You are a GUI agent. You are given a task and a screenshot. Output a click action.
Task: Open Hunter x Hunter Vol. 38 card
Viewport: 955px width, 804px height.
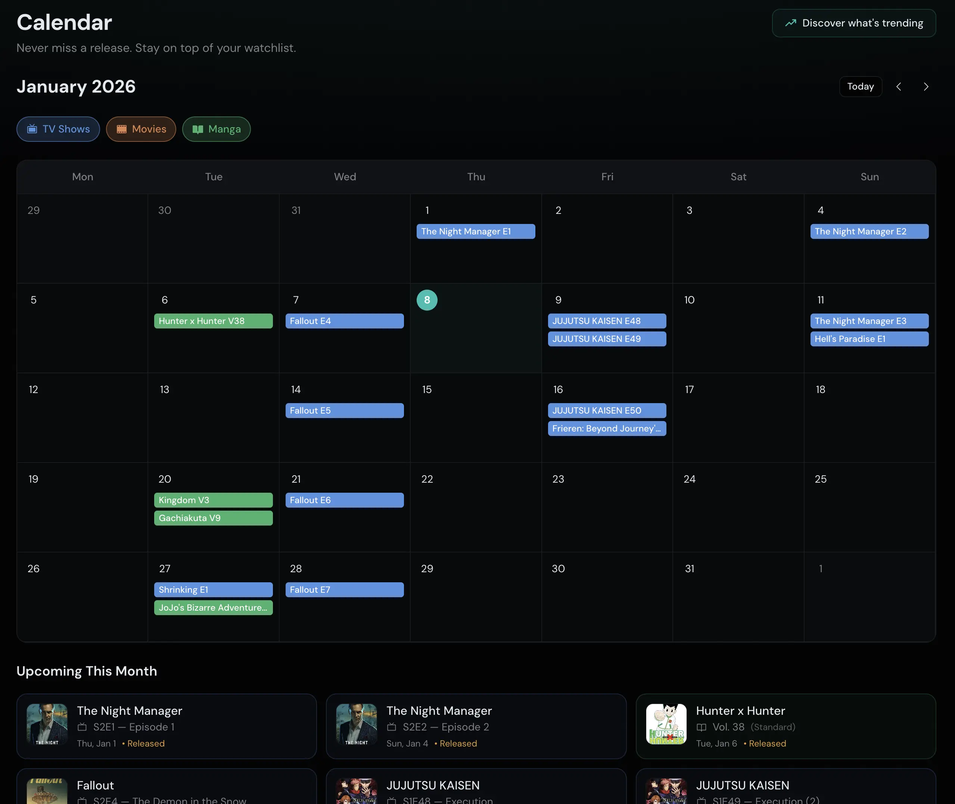click(x=786, y=726)
